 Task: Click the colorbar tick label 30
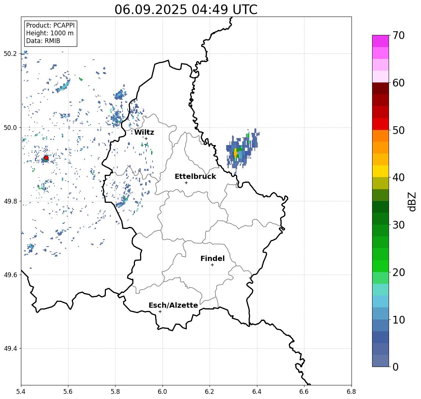pos(399,225)
